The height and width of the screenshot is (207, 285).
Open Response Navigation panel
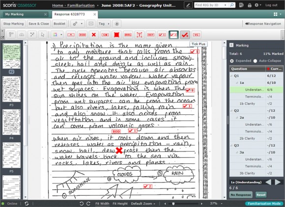[263, 24]
